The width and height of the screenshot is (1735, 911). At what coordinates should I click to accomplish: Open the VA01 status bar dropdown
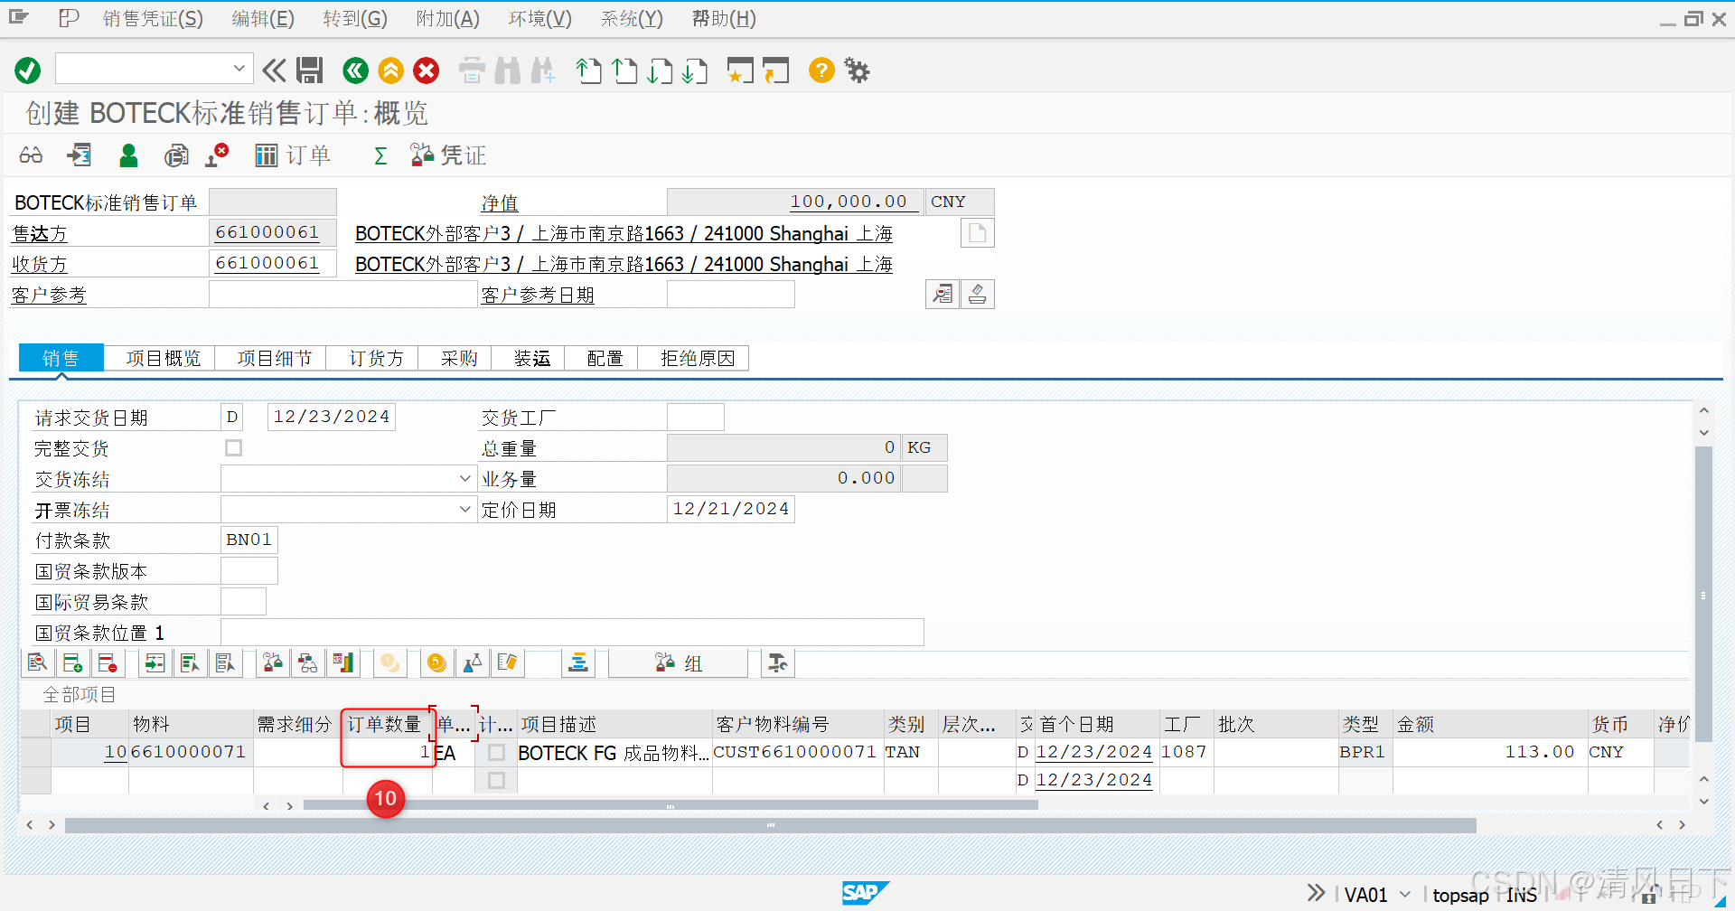tap(1405, 895)
